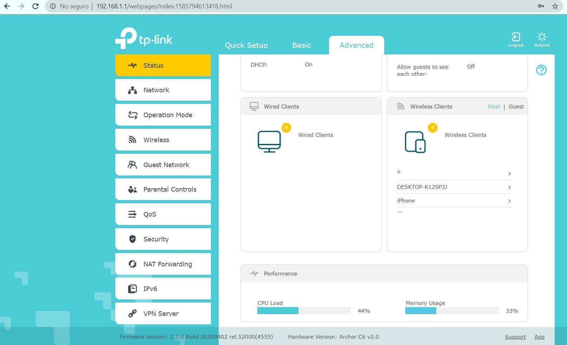
Task: Open the help question mark icon
Action: click(x=541, y=70)
